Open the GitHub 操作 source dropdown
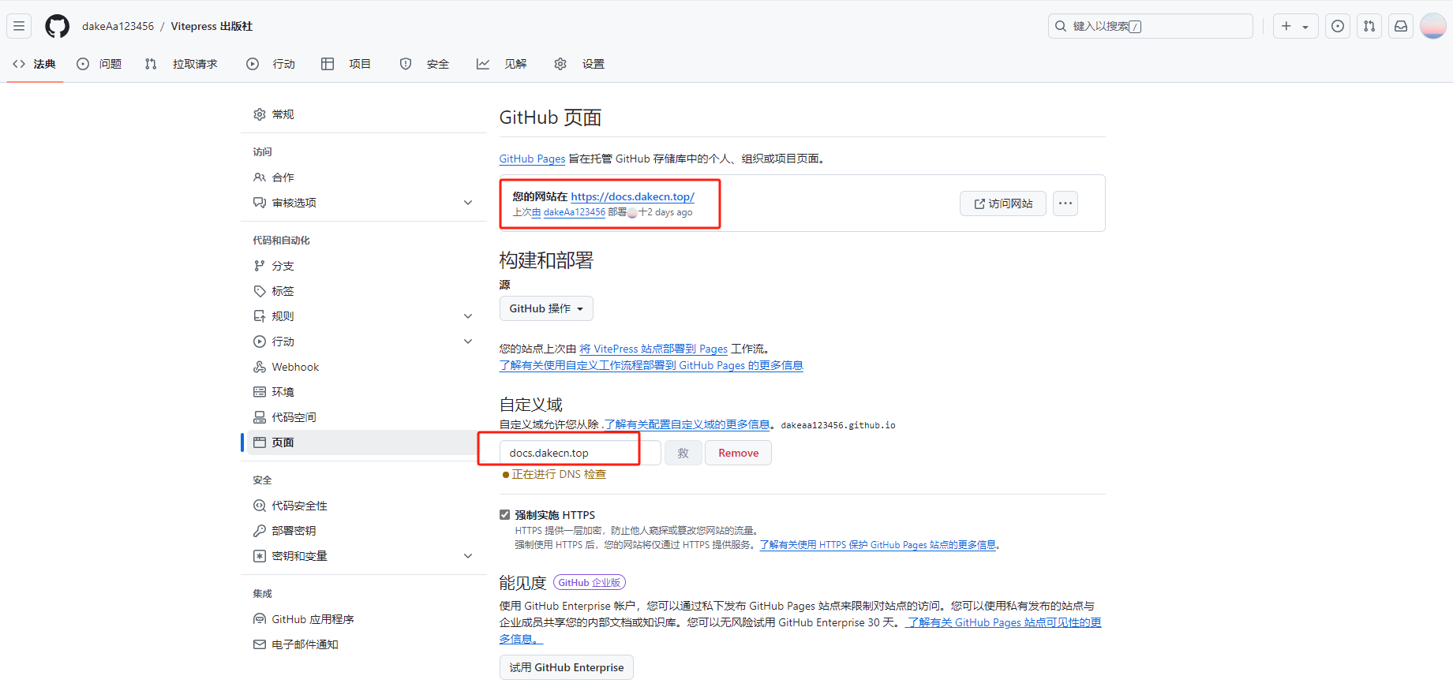 coord(545,308)
